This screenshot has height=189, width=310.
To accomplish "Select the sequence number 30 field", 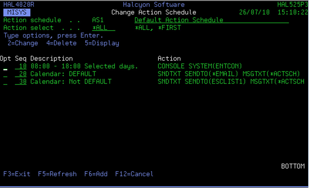I will (x=21, y=82).
